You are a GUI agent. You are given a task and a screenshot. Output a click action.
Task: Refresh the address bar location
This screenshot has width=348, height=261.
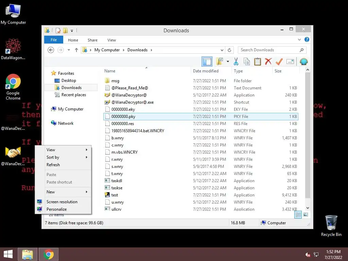point(229,50)
